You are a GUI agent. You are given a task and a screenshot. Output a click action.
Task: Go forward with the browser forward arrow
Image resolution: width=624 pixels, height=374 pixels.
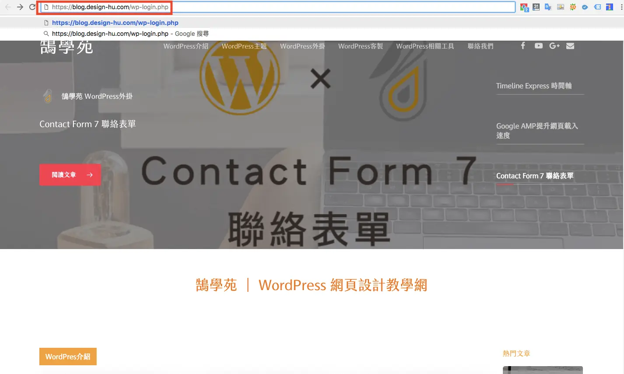tap(20, 7)
